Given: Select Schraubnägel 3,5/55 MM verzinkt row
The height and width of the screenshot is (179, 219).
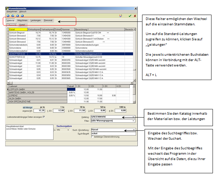Looking at the screenshot, I should coord(70,60).
